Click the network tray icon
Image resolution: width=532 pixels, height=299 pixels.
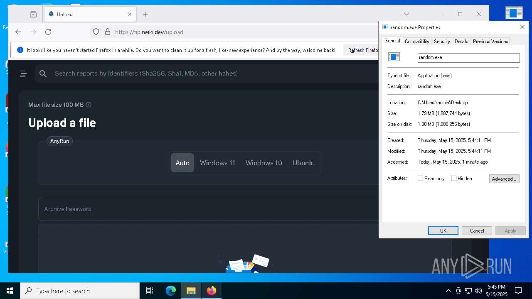(x=468, y=291)
